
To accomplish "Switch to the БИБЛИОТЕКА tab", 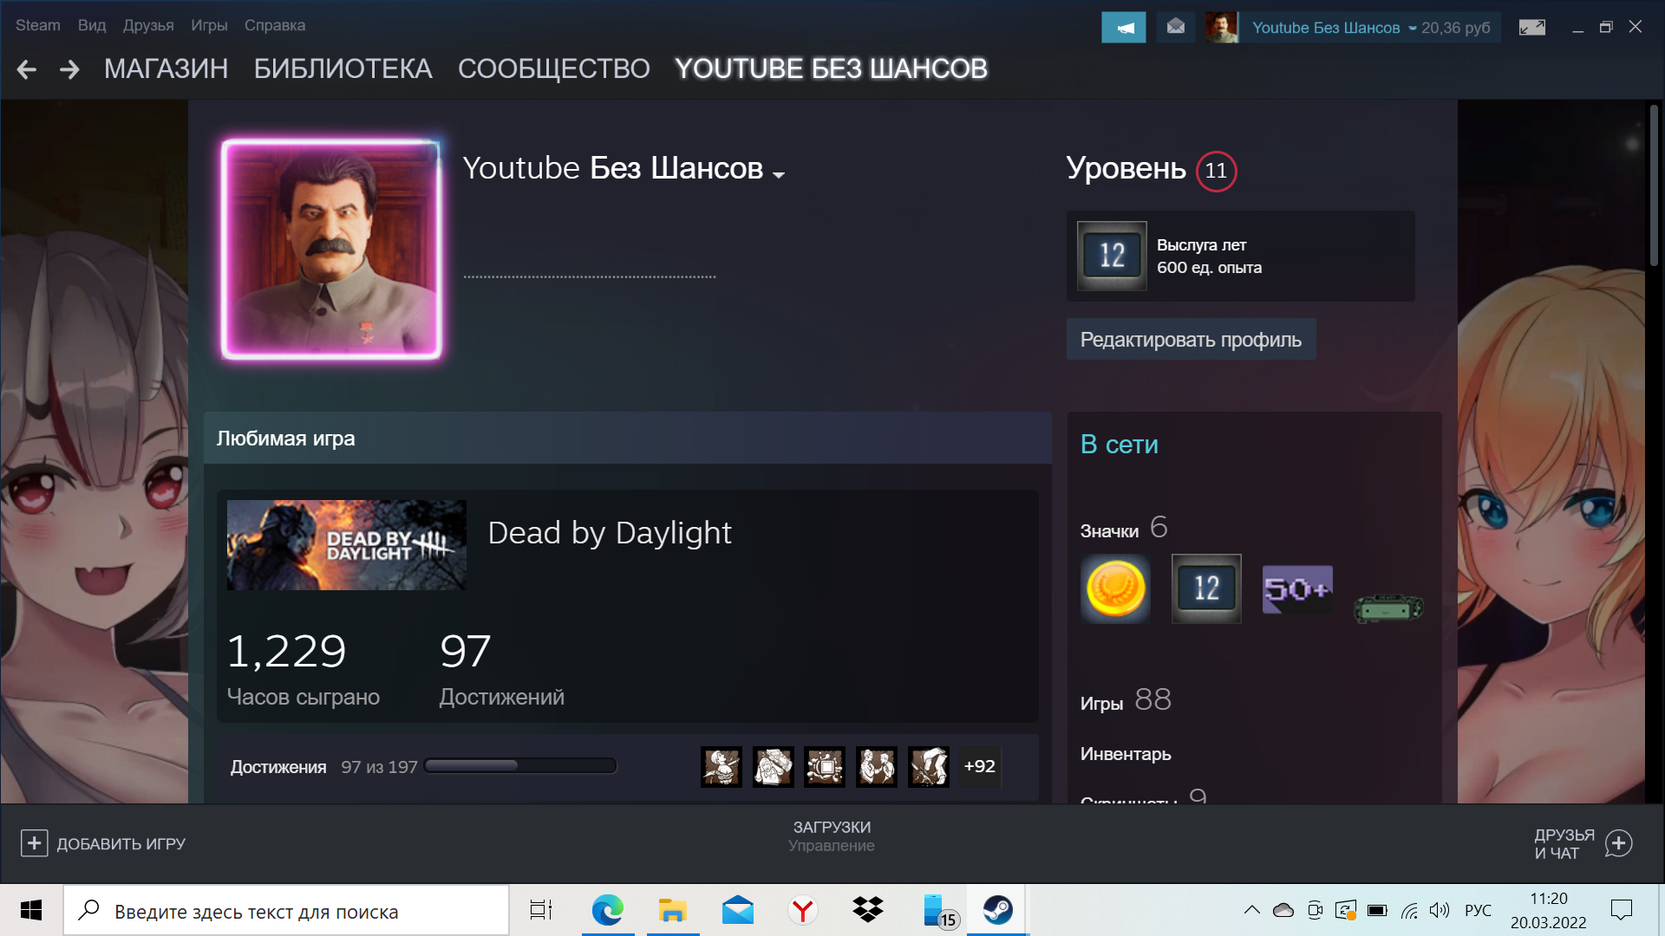I will (343, 68).
